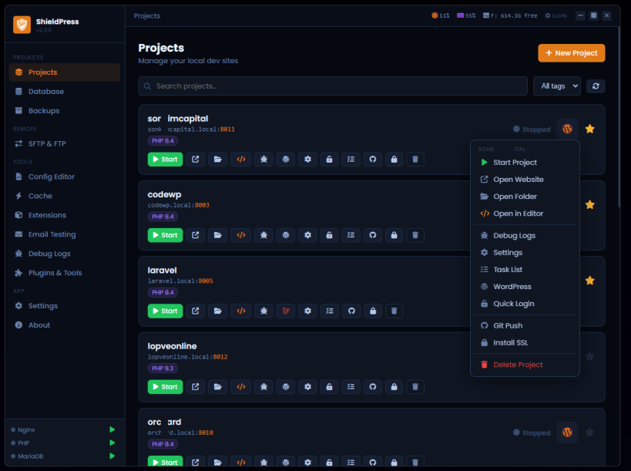The width and height of the screenshot is (631, 471).
Task: Open folder icon for sonkimcapital project
Action: (x=218, y=160)
